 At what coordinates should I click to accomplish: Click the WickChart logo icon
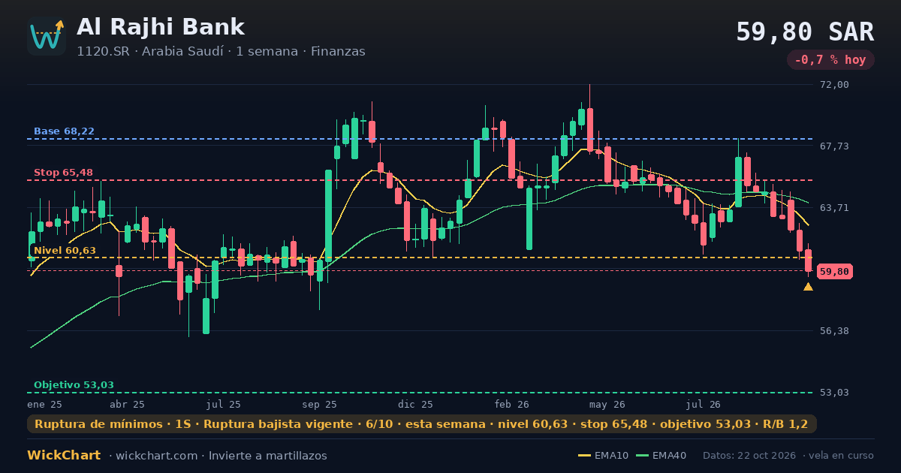47,36
